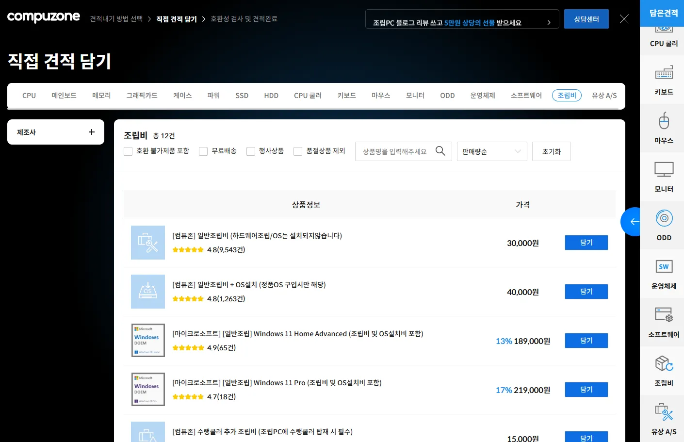Open the 판매량순 sort dropdown
This screenshot has width=684, height=442.
coord(491,151)
